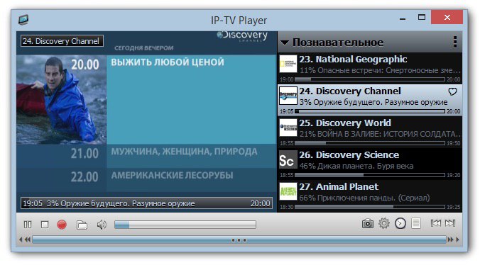The height and width of the screenshot is (265, 480).
Task: Click the '24. Discovery Channel' overlay label in video
Action: click(x=62, y=41)
